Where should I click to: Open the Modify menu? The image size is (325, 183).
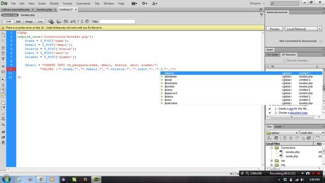coord(54,4)
